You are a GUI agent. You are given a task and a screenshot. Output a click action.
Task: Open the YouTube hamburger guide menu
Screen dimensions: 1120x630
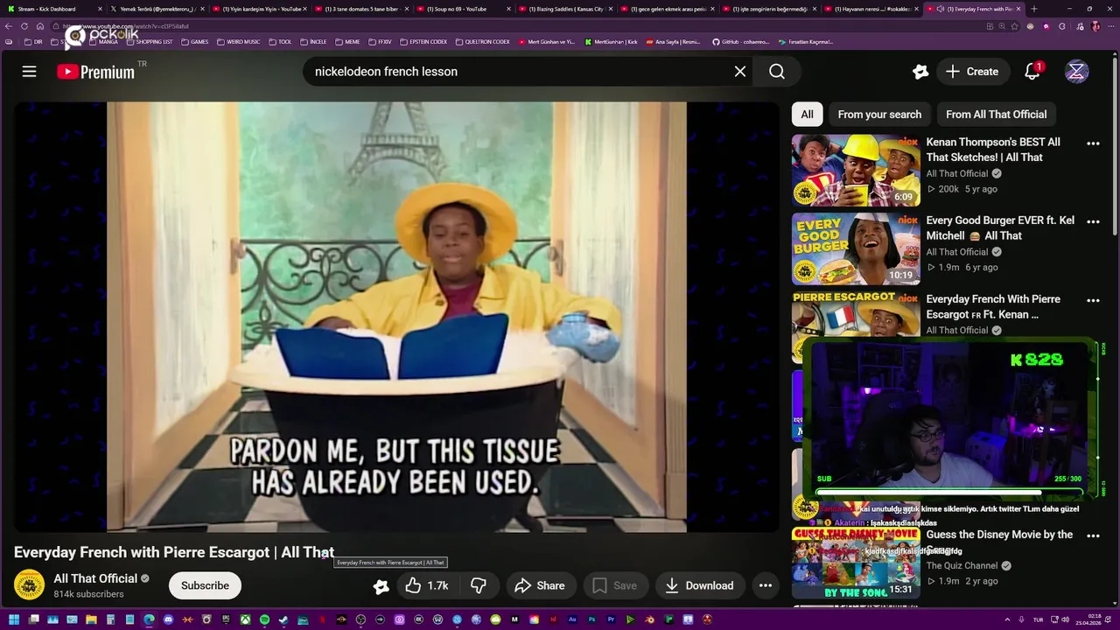29,72
